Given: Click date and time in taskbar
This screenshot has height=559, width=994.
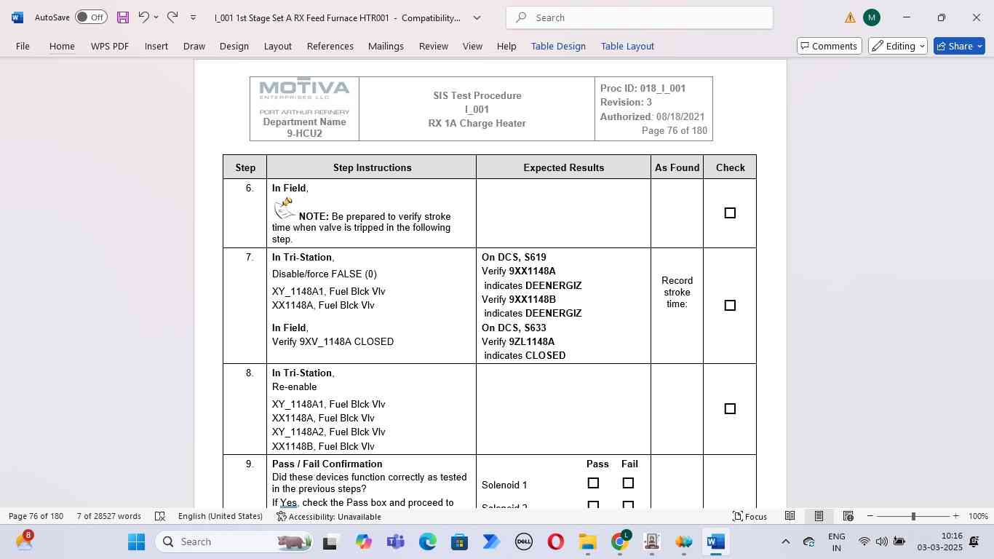Looking at the screenshot, I should (x=939, y=542).
